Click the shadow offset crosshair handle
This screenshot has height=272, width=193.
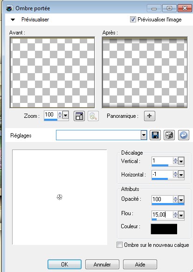(x=60, y=197)
